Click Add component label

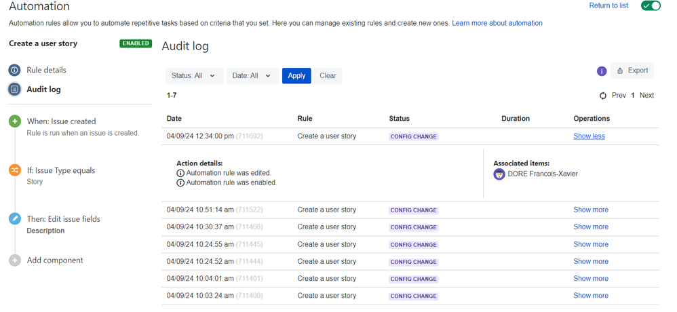pyautogui.click(x=55, y=260)
